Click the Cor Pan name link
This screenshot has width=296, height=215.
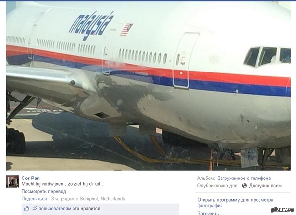coord(31,178)
